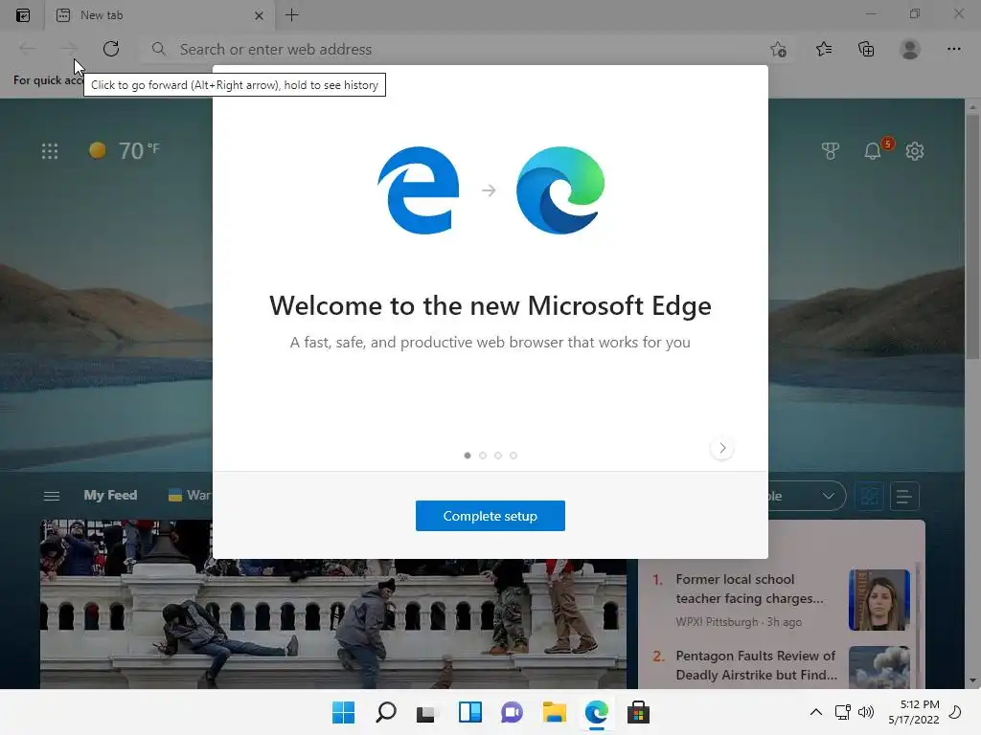Viewport: 981px width, 735px height.
Task: Add this page to favorites star icon
Action: [778, 50]
